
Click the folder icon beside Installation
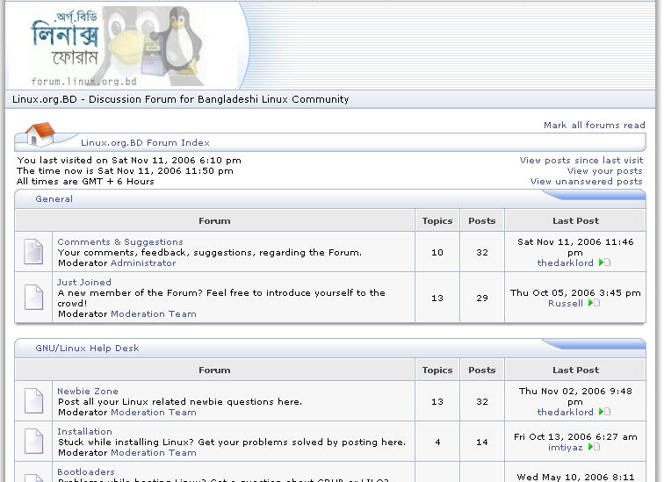pos(33,442)
